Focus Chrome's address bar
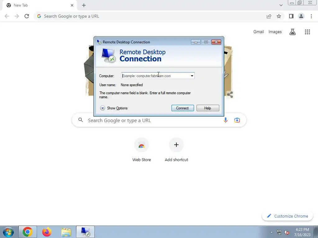This screenshot has height=238, width=318. [150, 16]
